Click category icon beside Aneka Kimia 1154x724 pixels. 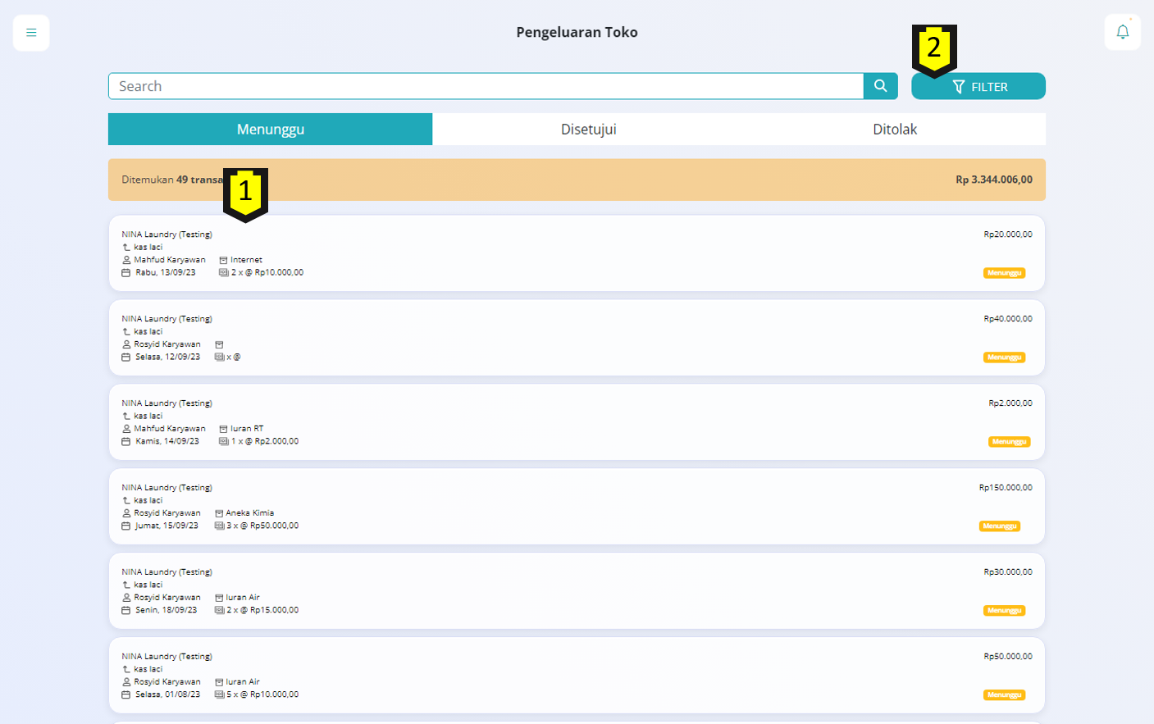[x=219, y=513]
